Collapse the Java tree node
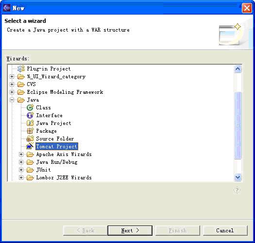 click(x=12, y=100)
